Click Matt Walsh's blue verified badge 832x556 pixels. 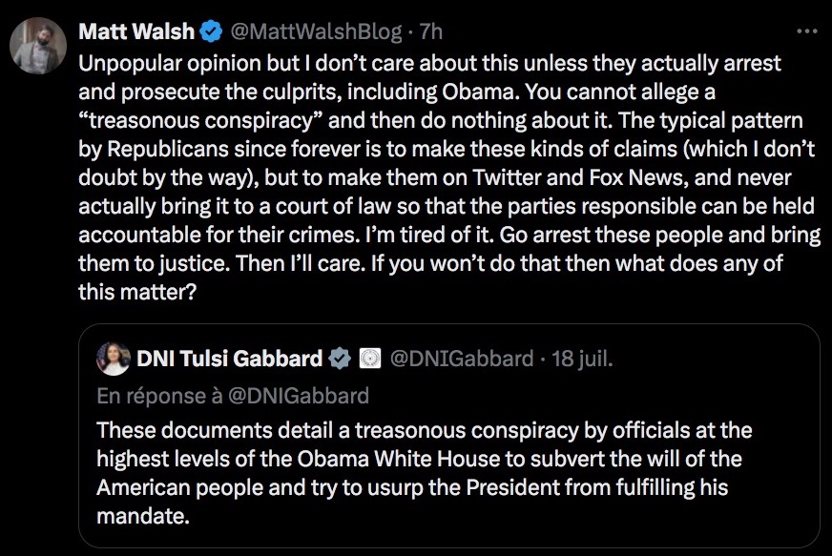pyautogui.click(x=211, y=31)
